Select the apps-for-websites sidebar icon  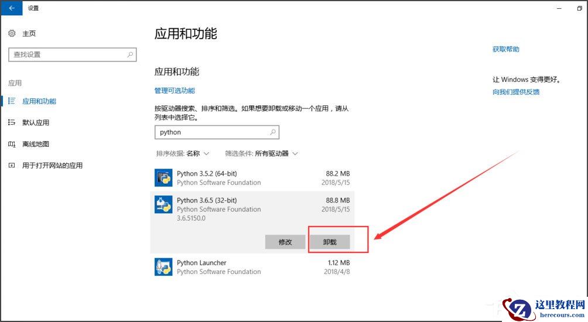[x=12, y=165]
